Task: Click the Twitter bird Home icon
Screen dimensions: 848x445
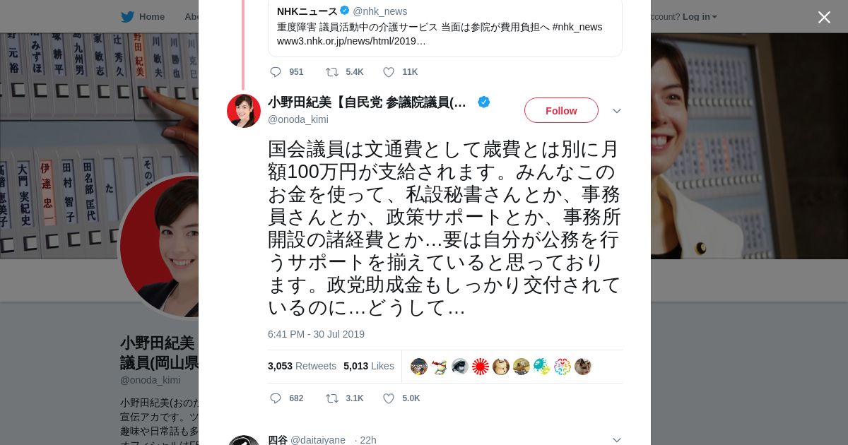Action: (128, 16)
